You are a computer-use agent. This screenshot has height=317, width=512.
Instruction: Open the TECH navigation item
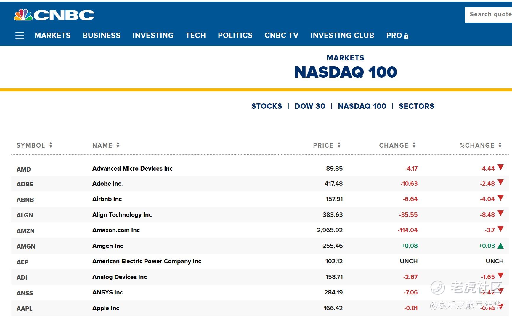pos(196,36)
